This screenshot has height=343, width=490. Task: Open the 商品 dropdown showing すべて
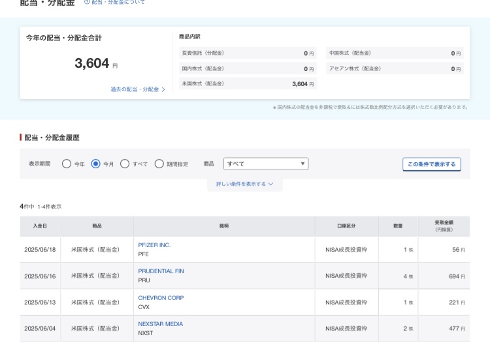pos(266,164)
